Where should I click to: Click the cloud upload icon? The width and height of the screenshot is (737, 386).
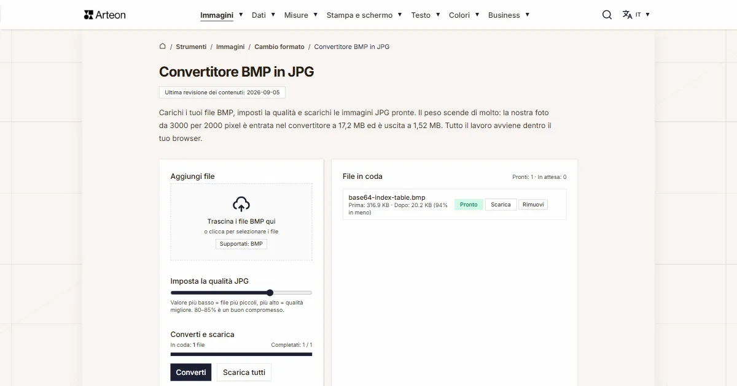click(x=241, y=204)
